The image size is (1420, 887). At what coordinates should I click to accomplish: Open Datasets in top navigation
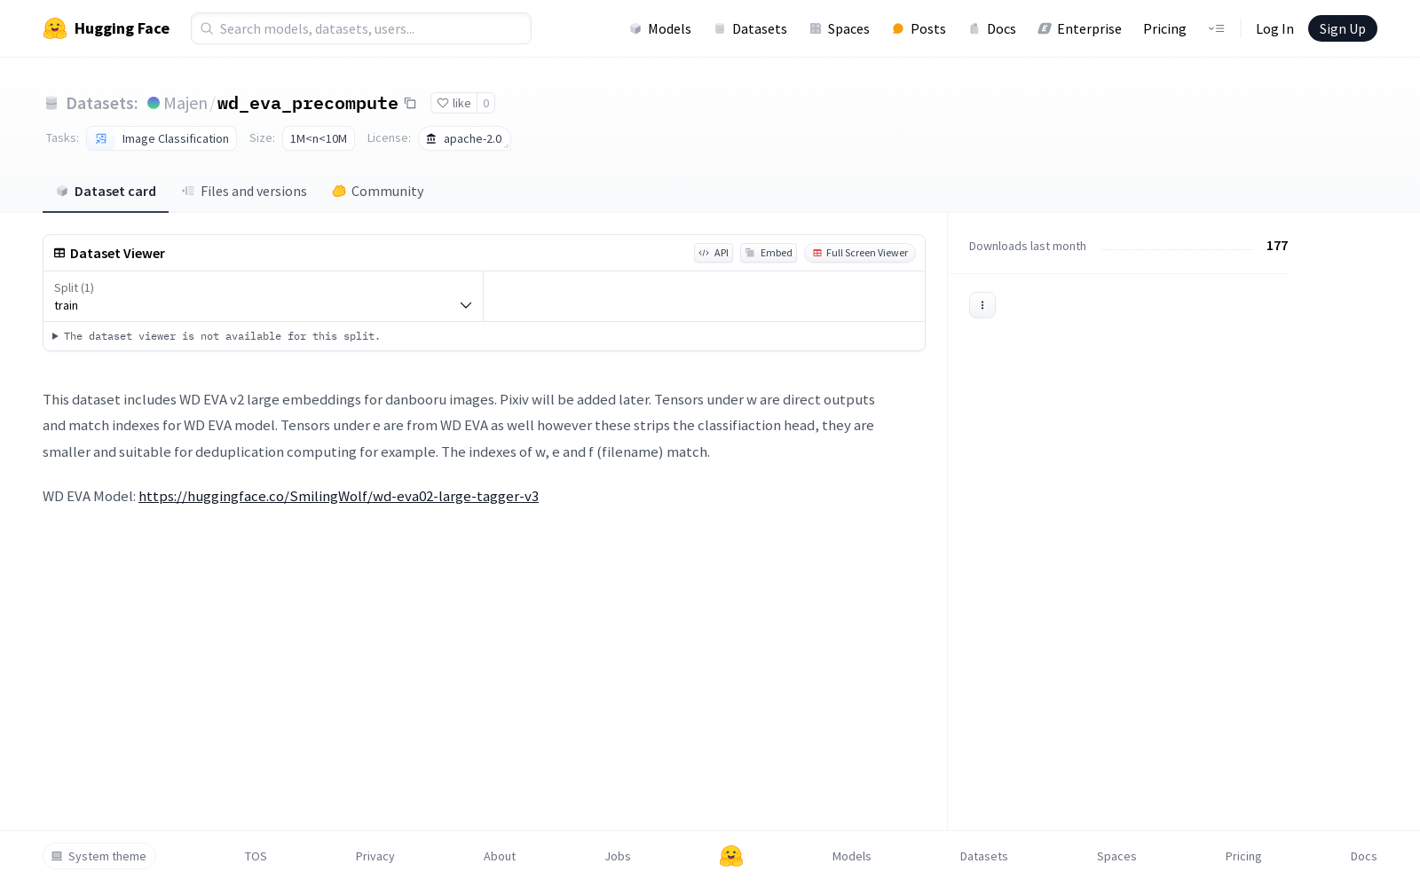pyautogui.click(x=751, y=28)
